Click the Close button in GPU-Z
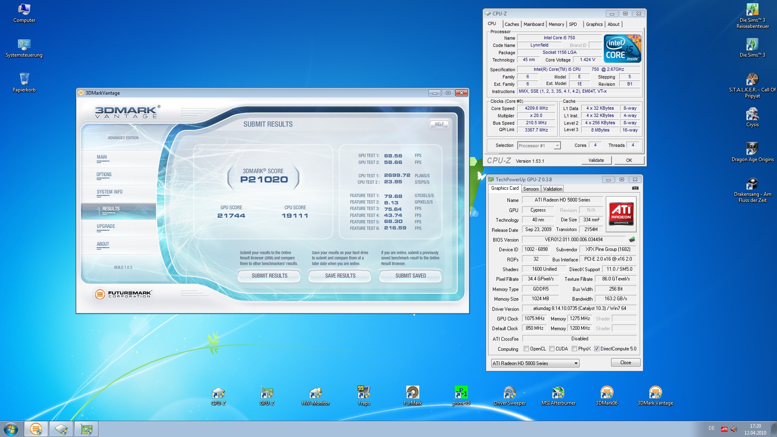777x437 pixels. coord(625,363)
